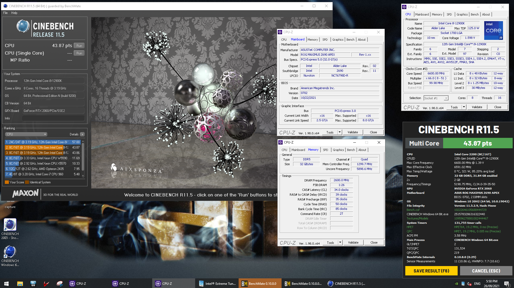Open the Help menu in CINEBENCH
514x288 pixels.
pos(14,13)
